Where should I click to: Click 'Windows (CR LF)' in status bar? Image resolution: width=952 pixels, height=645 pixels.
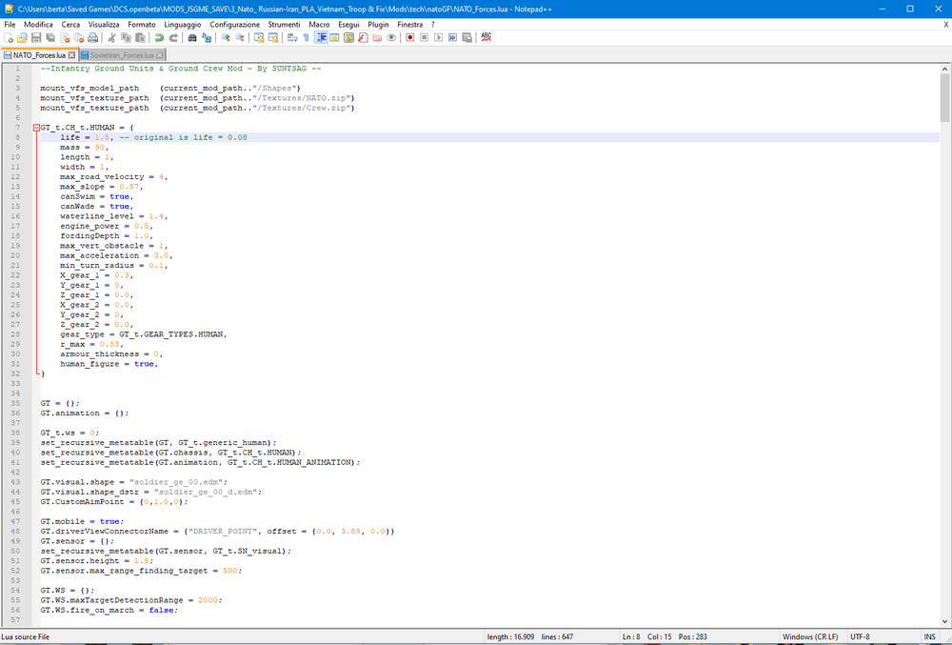click(x=810, y=636)
